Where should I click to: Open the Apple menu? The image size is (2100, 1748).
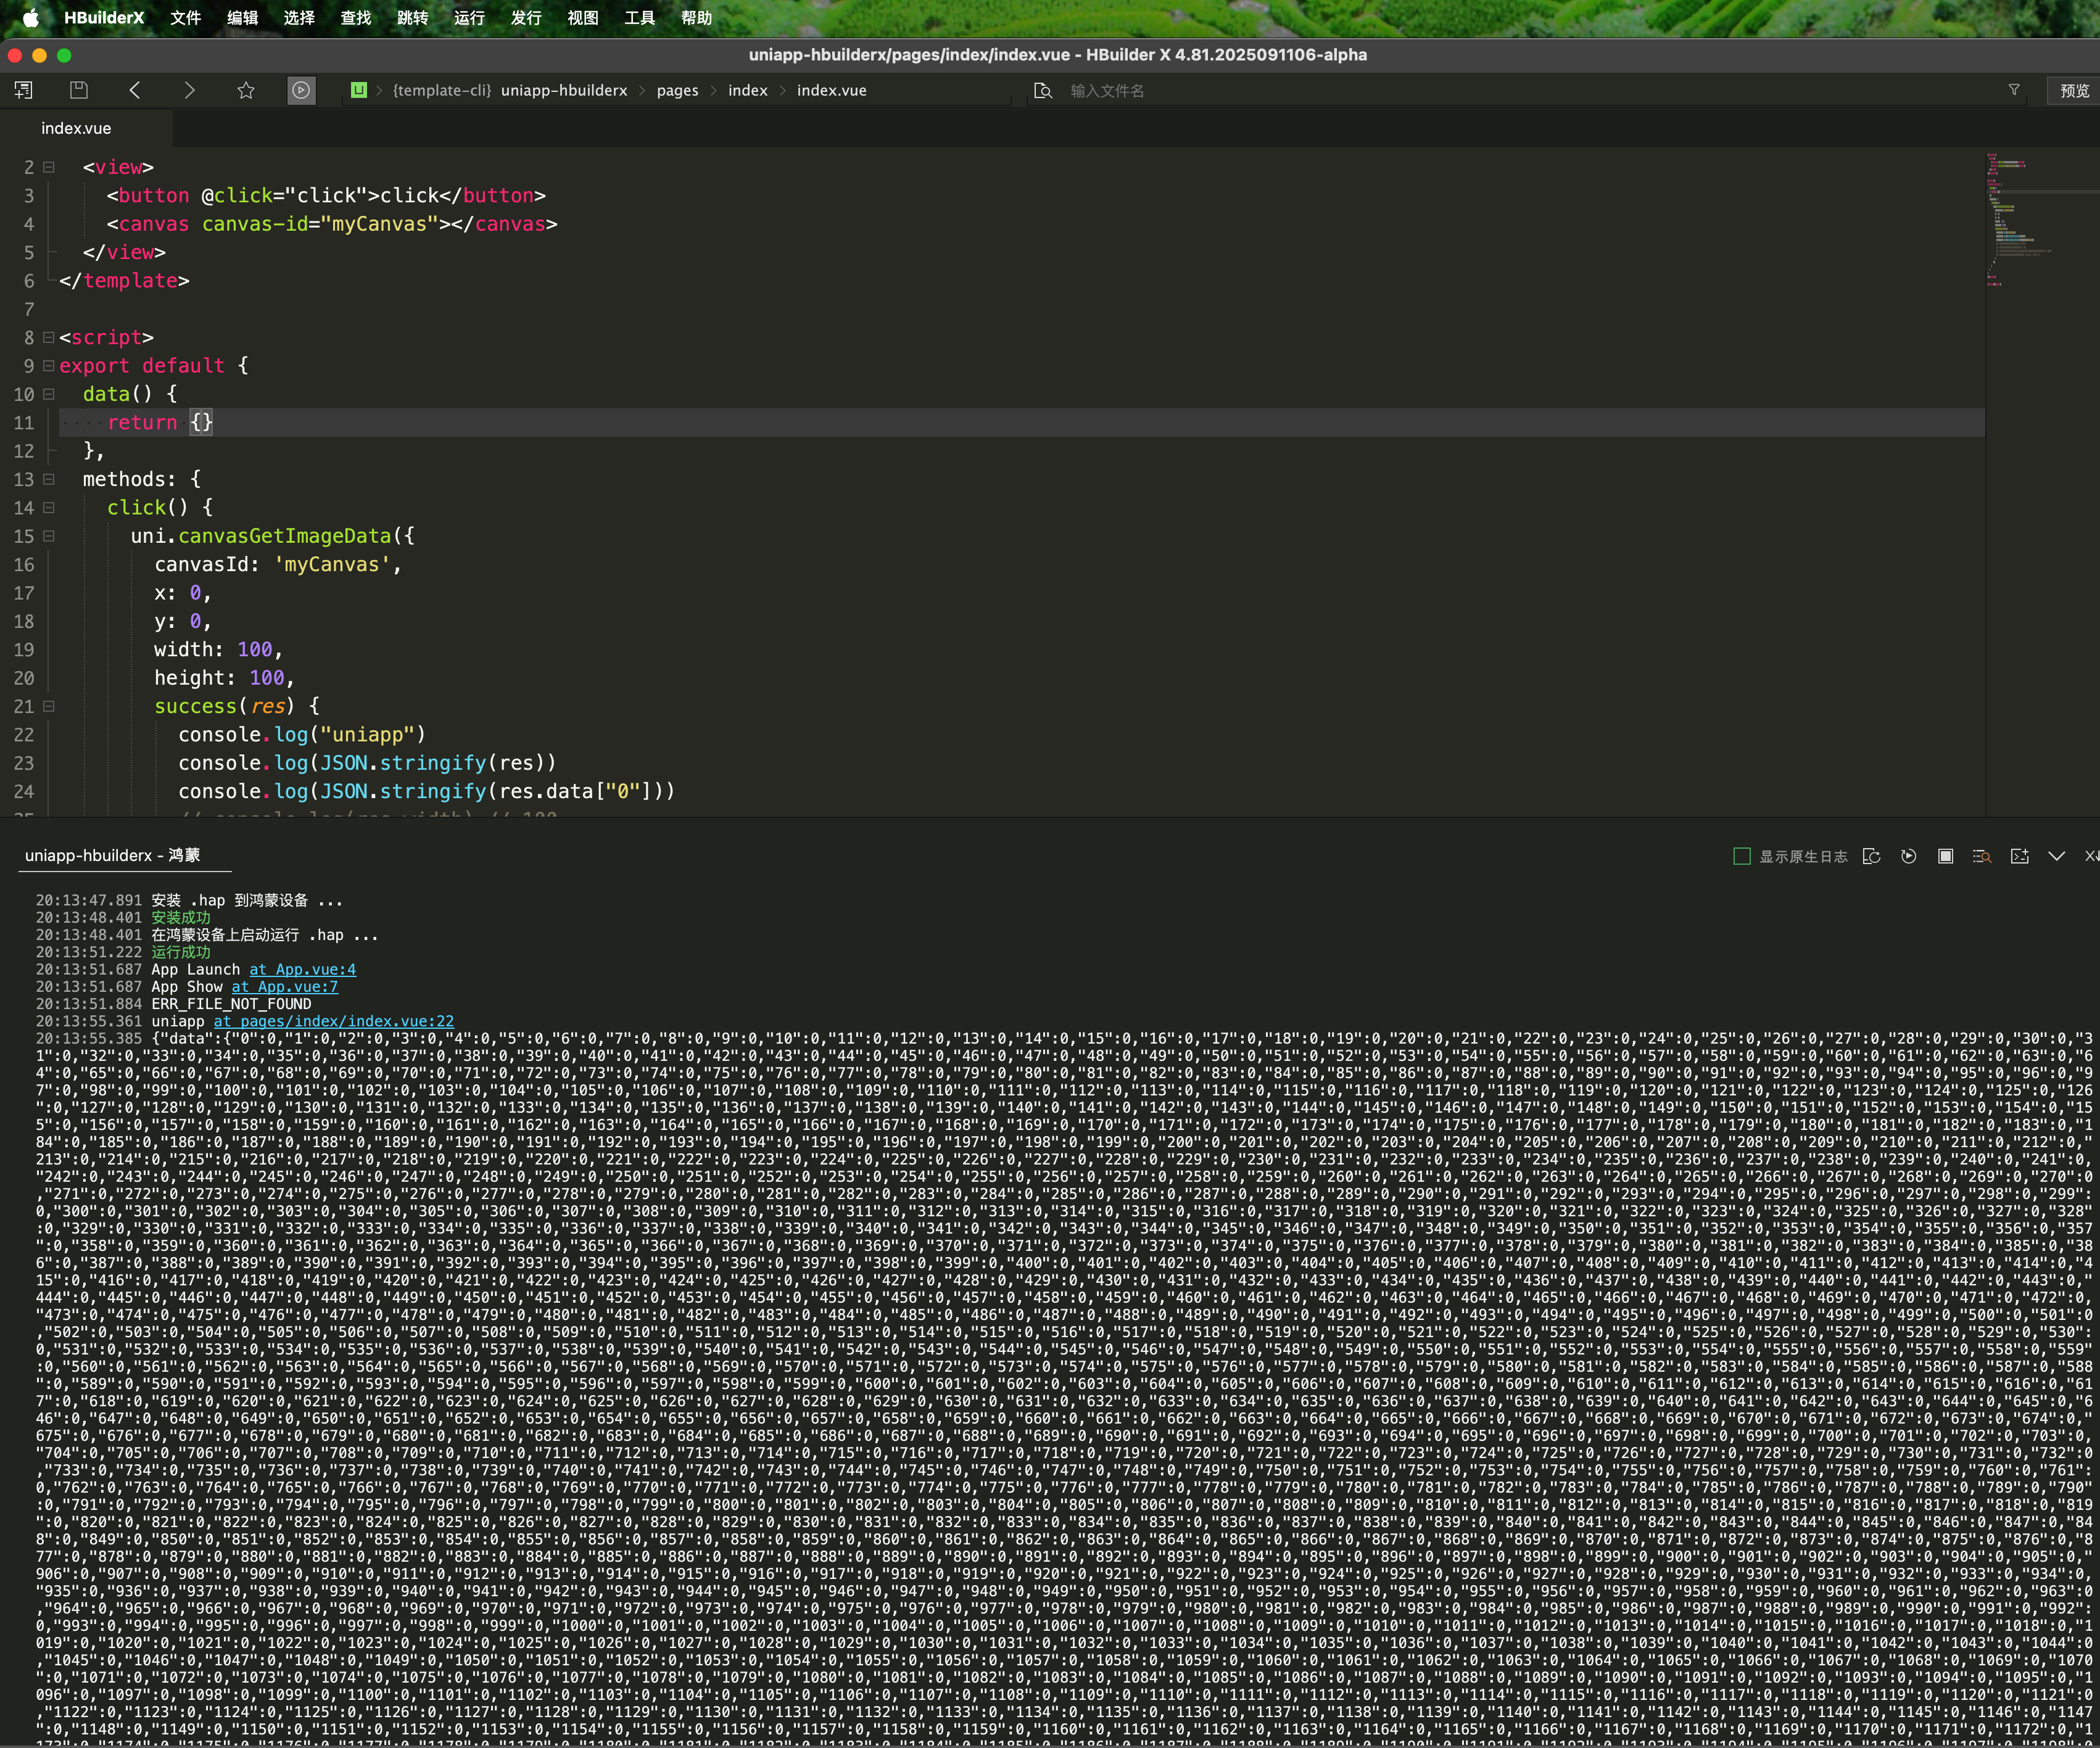[x=31, y=18]
